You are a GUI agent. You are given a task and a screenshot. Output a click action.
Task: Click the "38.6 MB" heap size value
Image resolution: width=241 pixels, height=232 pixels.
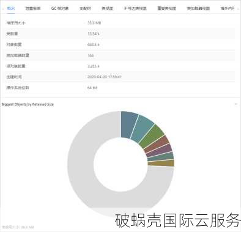94,23
